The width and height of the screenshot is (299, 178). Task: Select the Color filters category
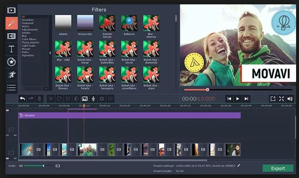[x=29, y=39]
